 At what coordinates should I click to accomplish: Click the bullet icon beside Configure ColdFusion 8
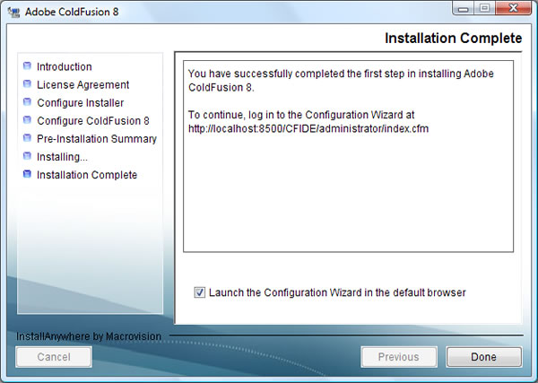27,120
